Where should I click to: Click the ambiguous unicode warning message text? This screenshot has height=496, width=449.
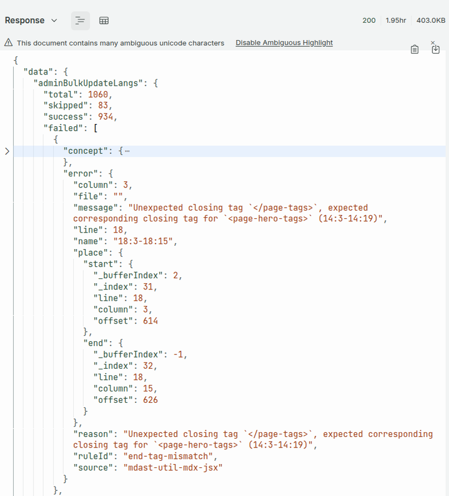click(x=121, y=43)
